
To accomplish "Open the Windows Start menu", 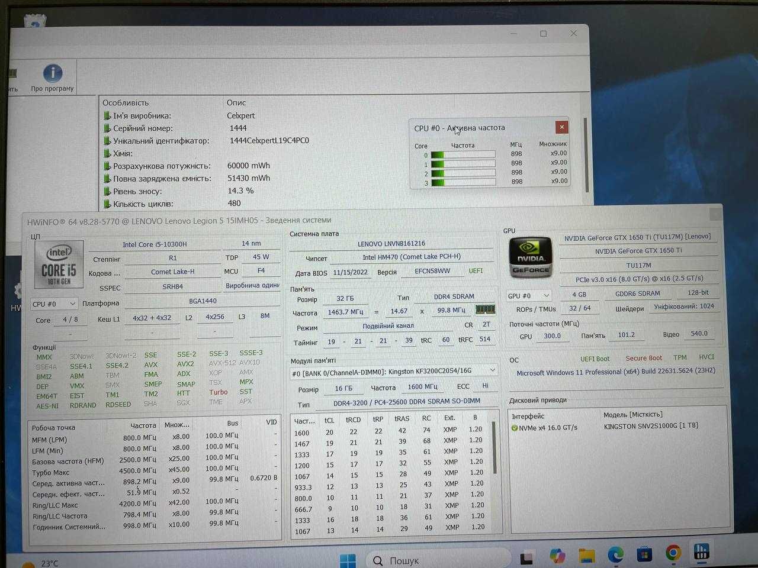I will 348,560.
